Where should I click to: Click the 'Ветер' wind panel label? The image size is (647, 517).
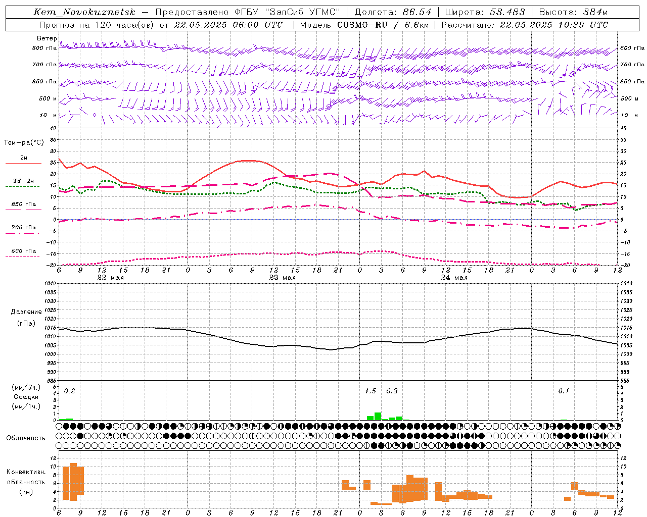point(47,38)
